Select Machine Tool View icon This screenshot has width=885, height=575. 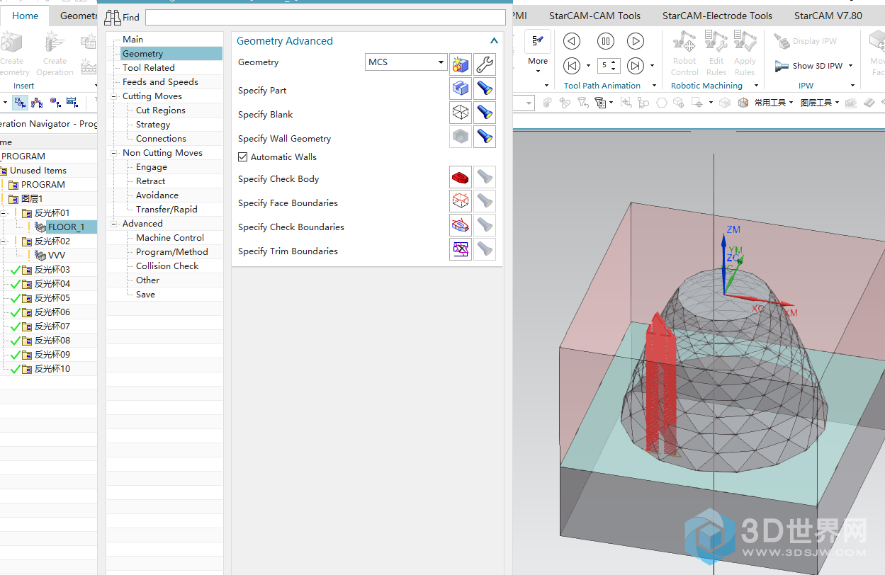37,103
